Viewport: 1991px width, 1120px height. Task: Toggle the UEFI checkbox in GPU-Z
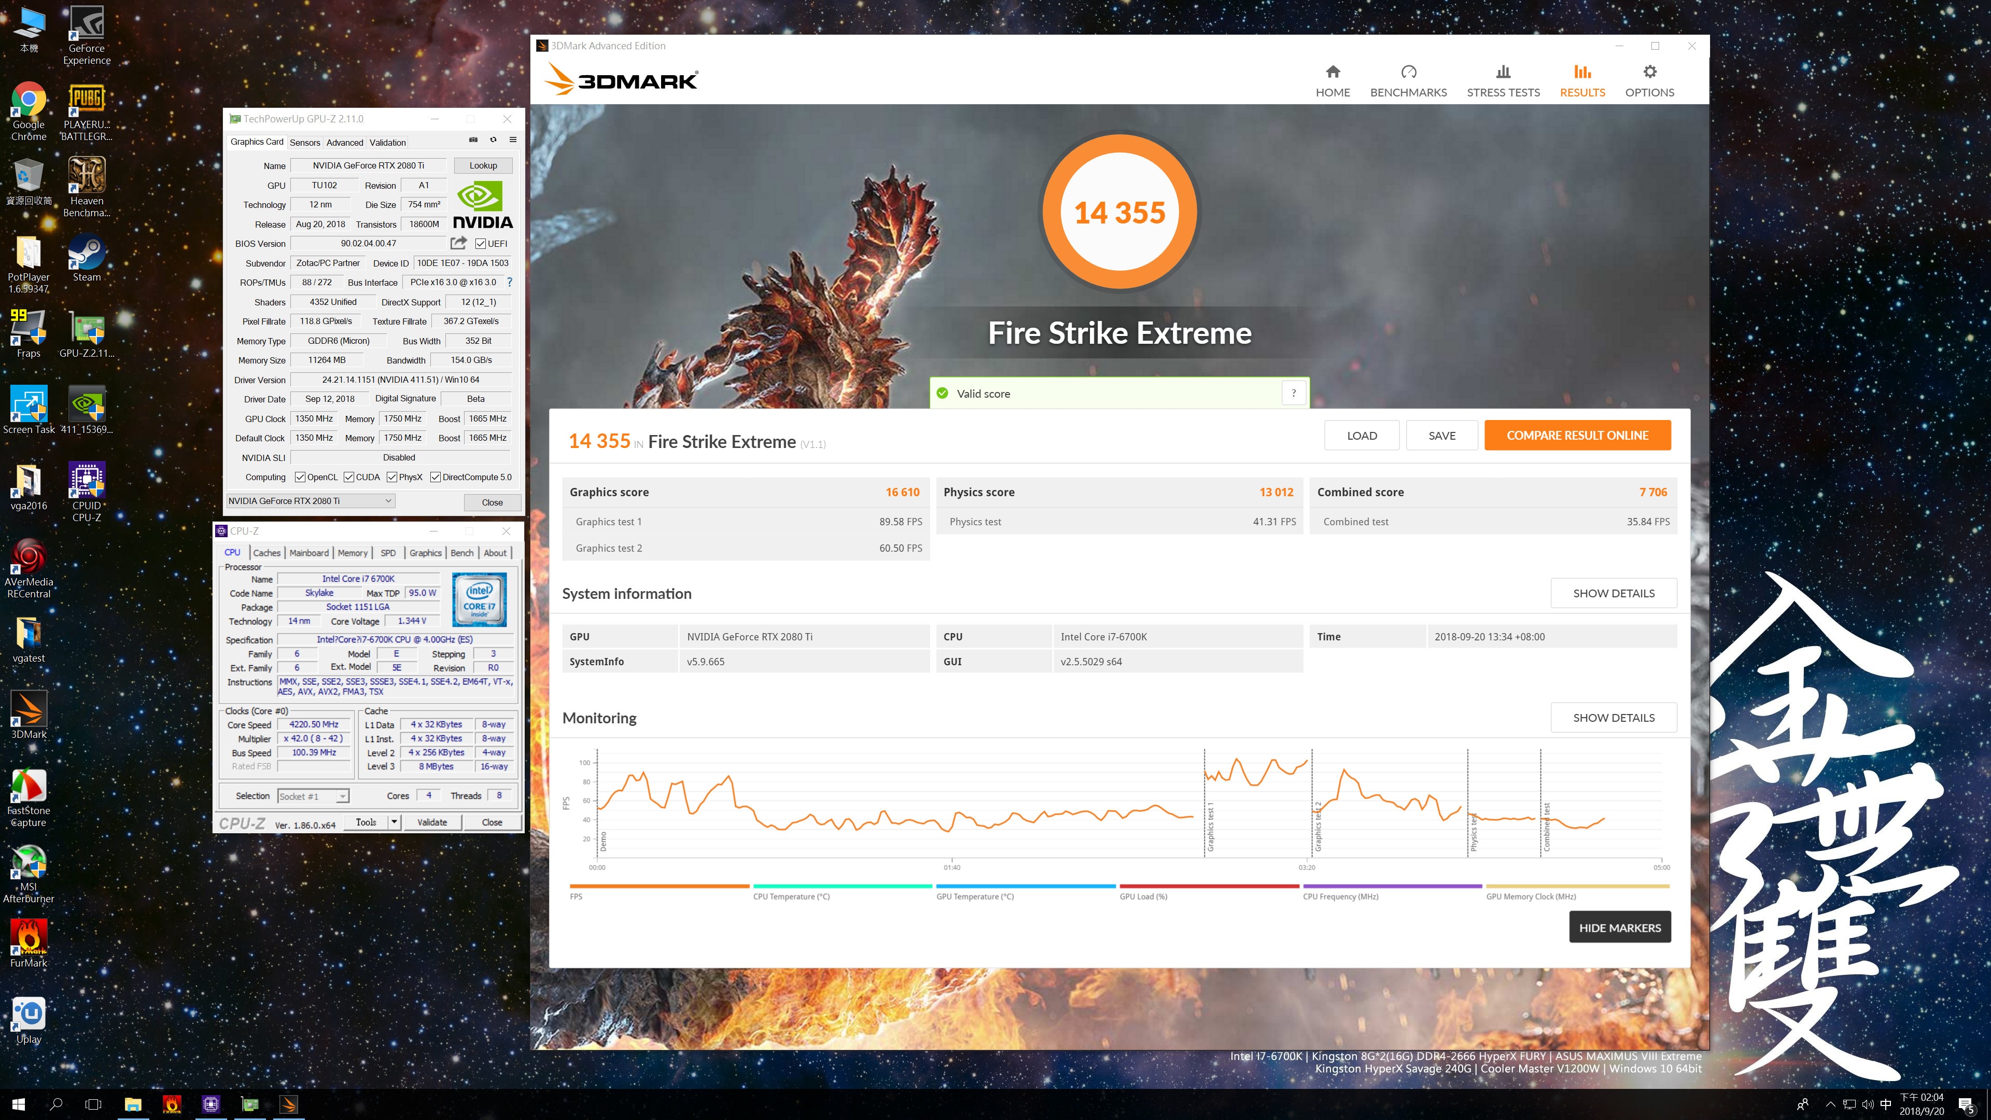pos(480,244)
